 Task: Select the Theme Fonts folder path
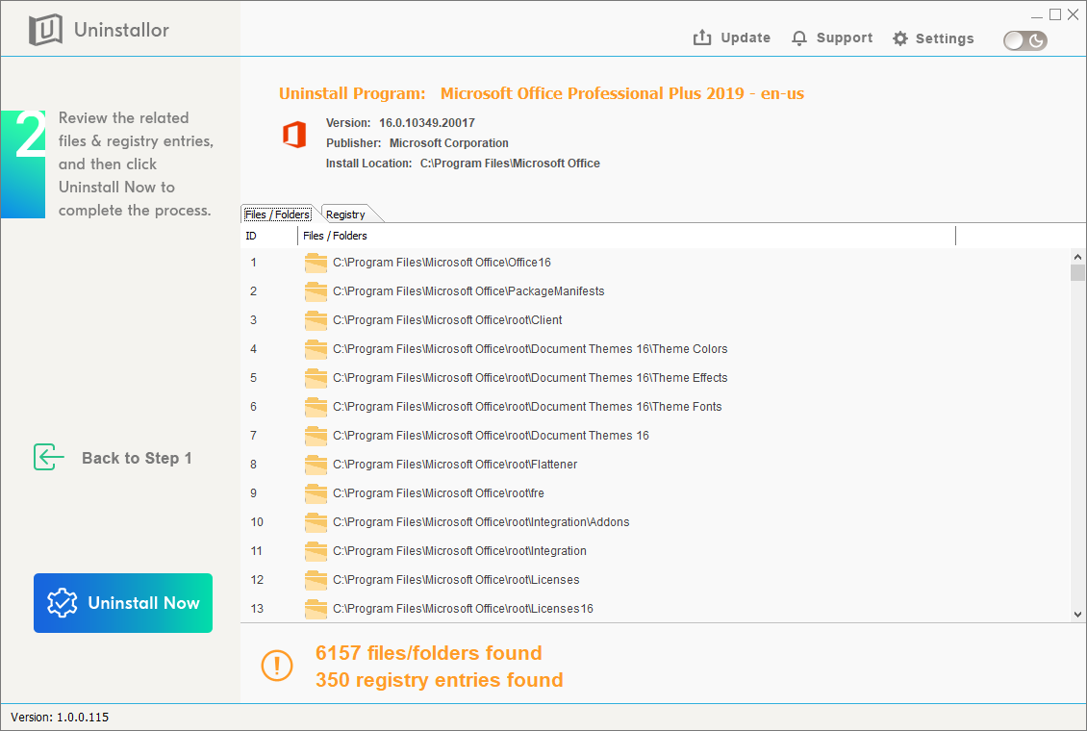pyautogui.click(x=527, y=407)
